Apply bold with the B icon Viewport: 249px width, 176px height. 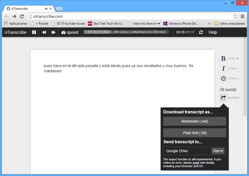[x=223, y=59]
